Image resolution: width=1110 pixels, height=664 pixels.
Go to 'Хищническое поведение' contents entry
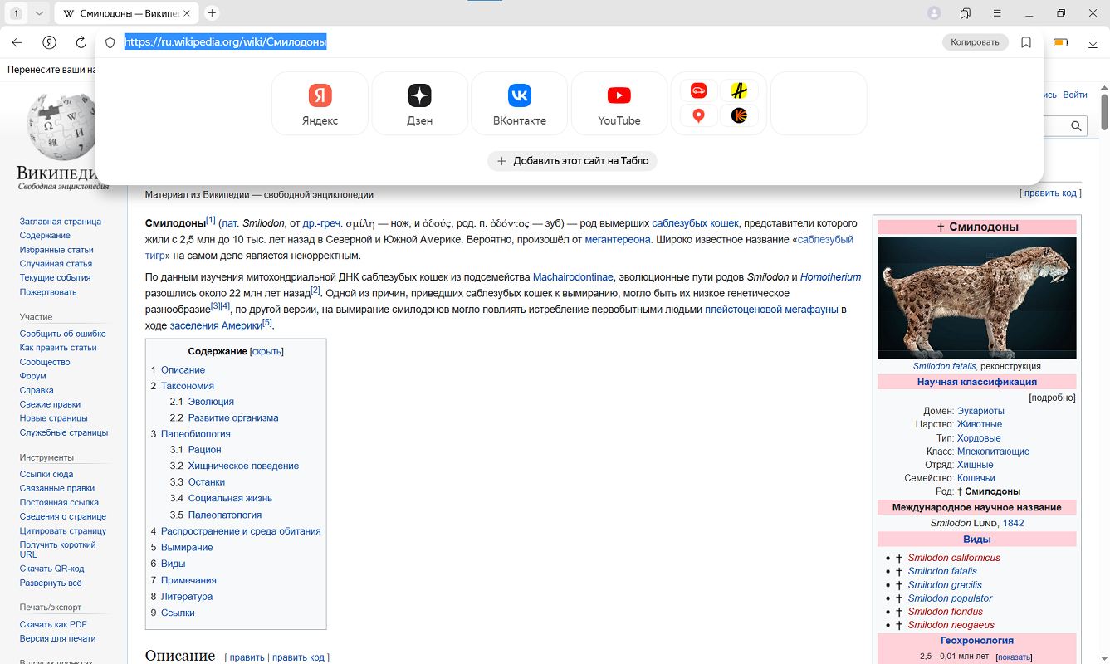pos(243,466)
